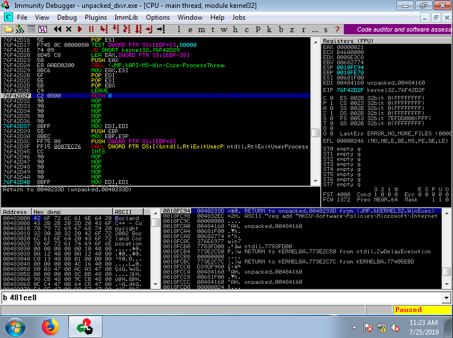Open Breakpoints window with 'b' button
The height and width of the screenshot is (338, 453).
tap(281, 29)
